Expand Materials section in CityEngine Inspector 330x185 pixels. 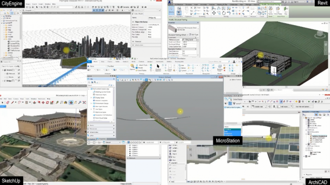[133, 41]
